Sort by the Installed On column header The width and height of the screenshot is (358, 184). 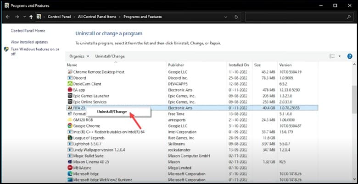click(239, 65)
